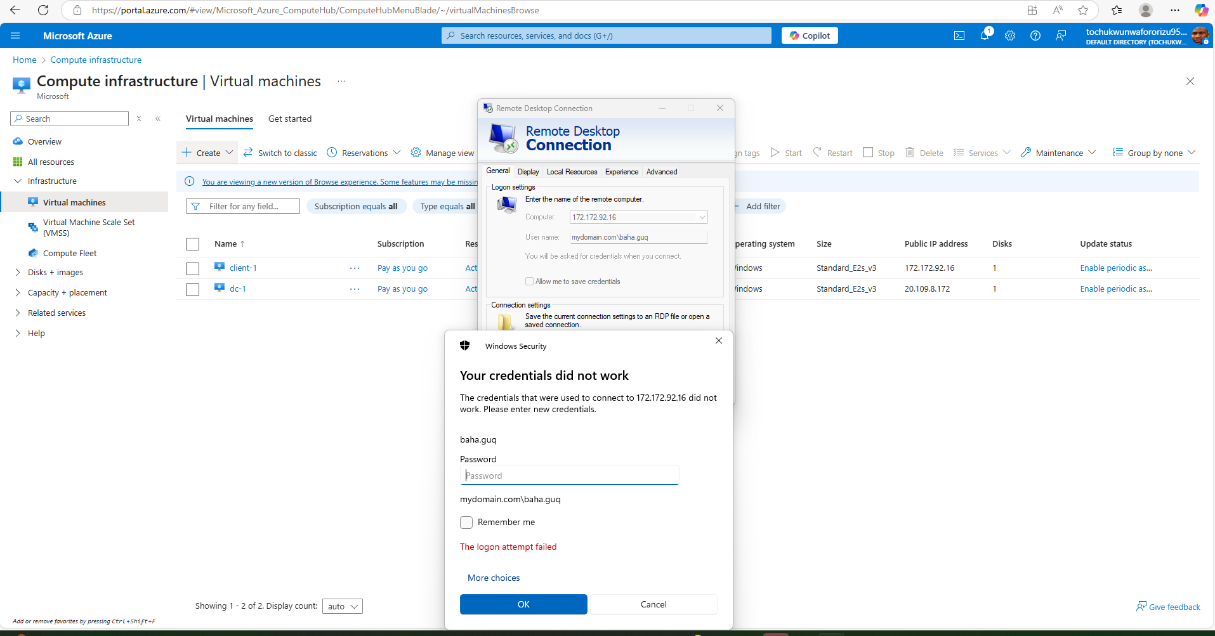Open Compute Fleet in left menu

coord(70,253)
